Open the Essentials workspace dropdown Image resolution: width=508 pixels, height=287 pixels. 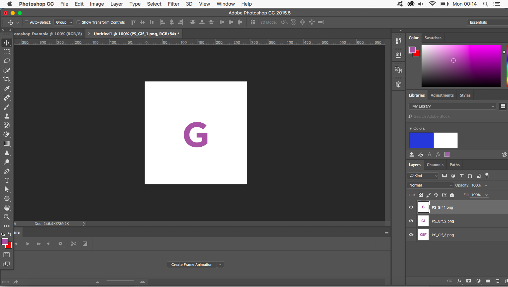pyautogui.click(x=488, y=22)
